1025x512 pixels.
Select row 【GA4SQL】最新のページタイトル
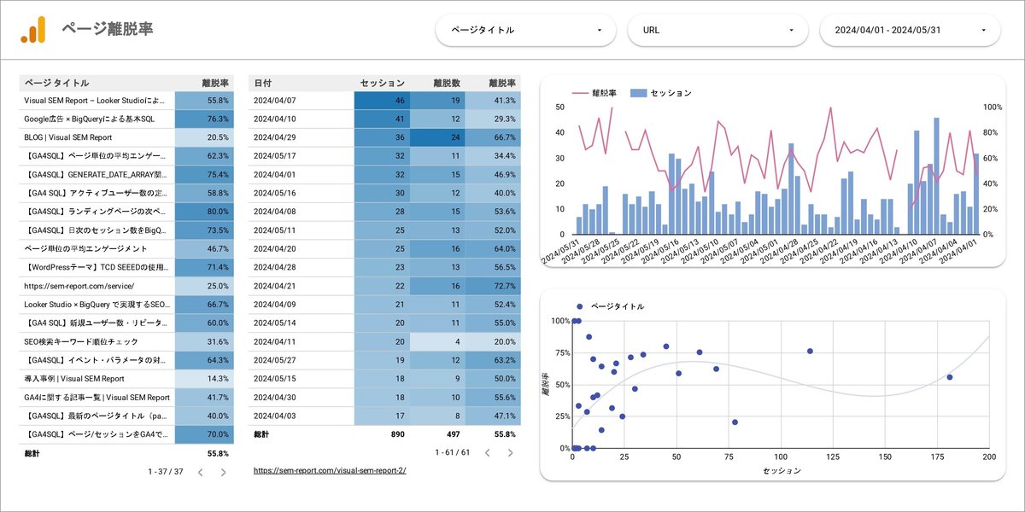tap(126, 416)
